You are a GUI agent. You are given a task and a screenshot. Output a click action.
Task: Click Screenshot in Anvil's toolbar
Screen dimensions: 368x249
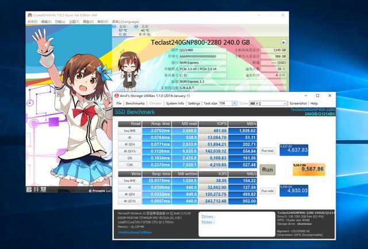[298, 103]
